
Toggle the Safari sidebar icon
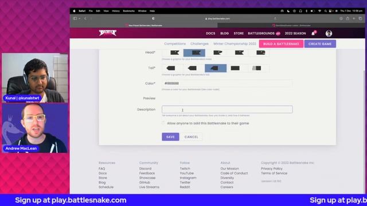point(75,18)
